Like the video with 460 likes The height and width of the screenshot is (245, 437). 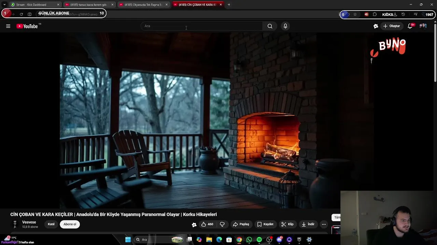click(x=207, y=224)
